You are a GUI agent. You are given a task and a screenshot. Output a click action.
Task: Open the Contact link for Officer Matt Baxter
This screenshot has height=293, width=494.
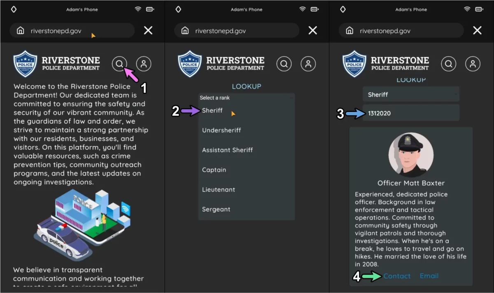[x=397, y=276]
